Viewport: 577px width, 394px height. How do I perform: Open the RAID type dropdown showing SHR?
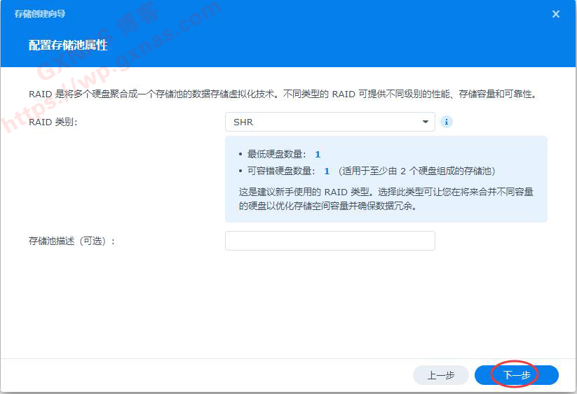[330, 122]
